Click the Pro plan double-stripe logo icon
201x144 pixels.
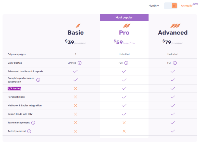(x=127, y=26)
